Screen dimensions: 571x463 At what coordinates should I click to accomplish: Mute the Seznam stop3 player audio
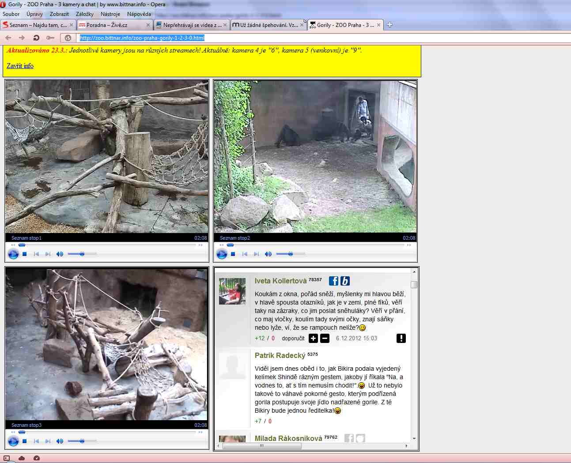point(60,441)
